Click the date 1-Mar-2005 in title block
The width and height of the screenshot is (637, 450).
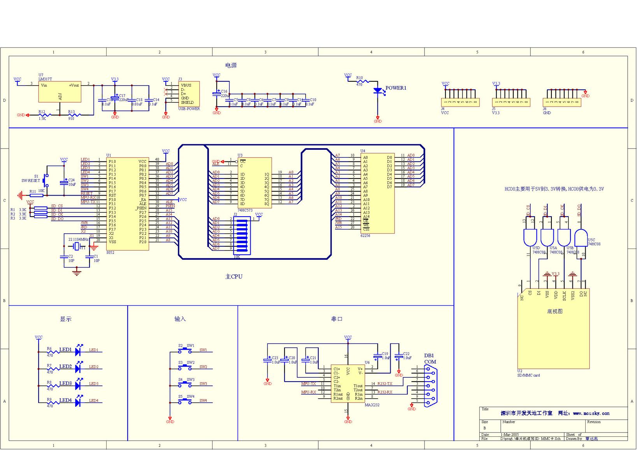(x=510, y=434)
